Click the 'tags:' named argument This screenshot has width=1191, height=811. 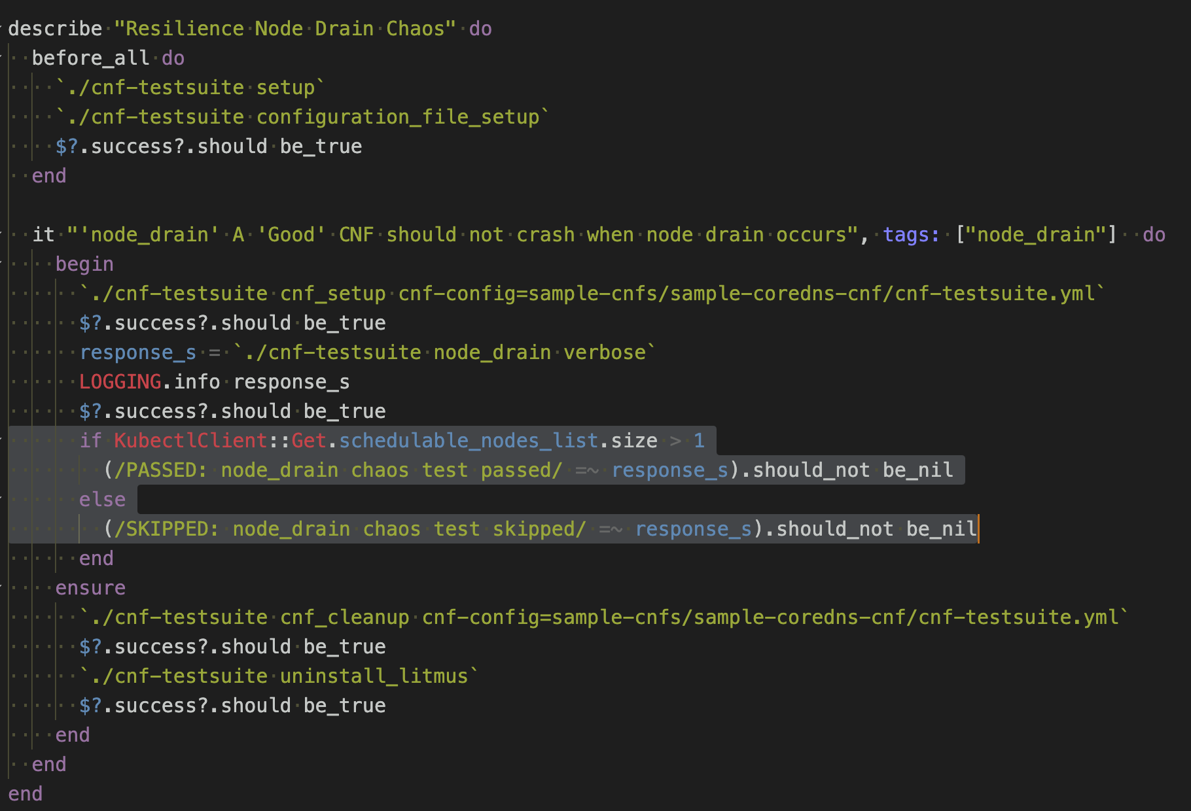pyautogui.click(x=912, y=235)
